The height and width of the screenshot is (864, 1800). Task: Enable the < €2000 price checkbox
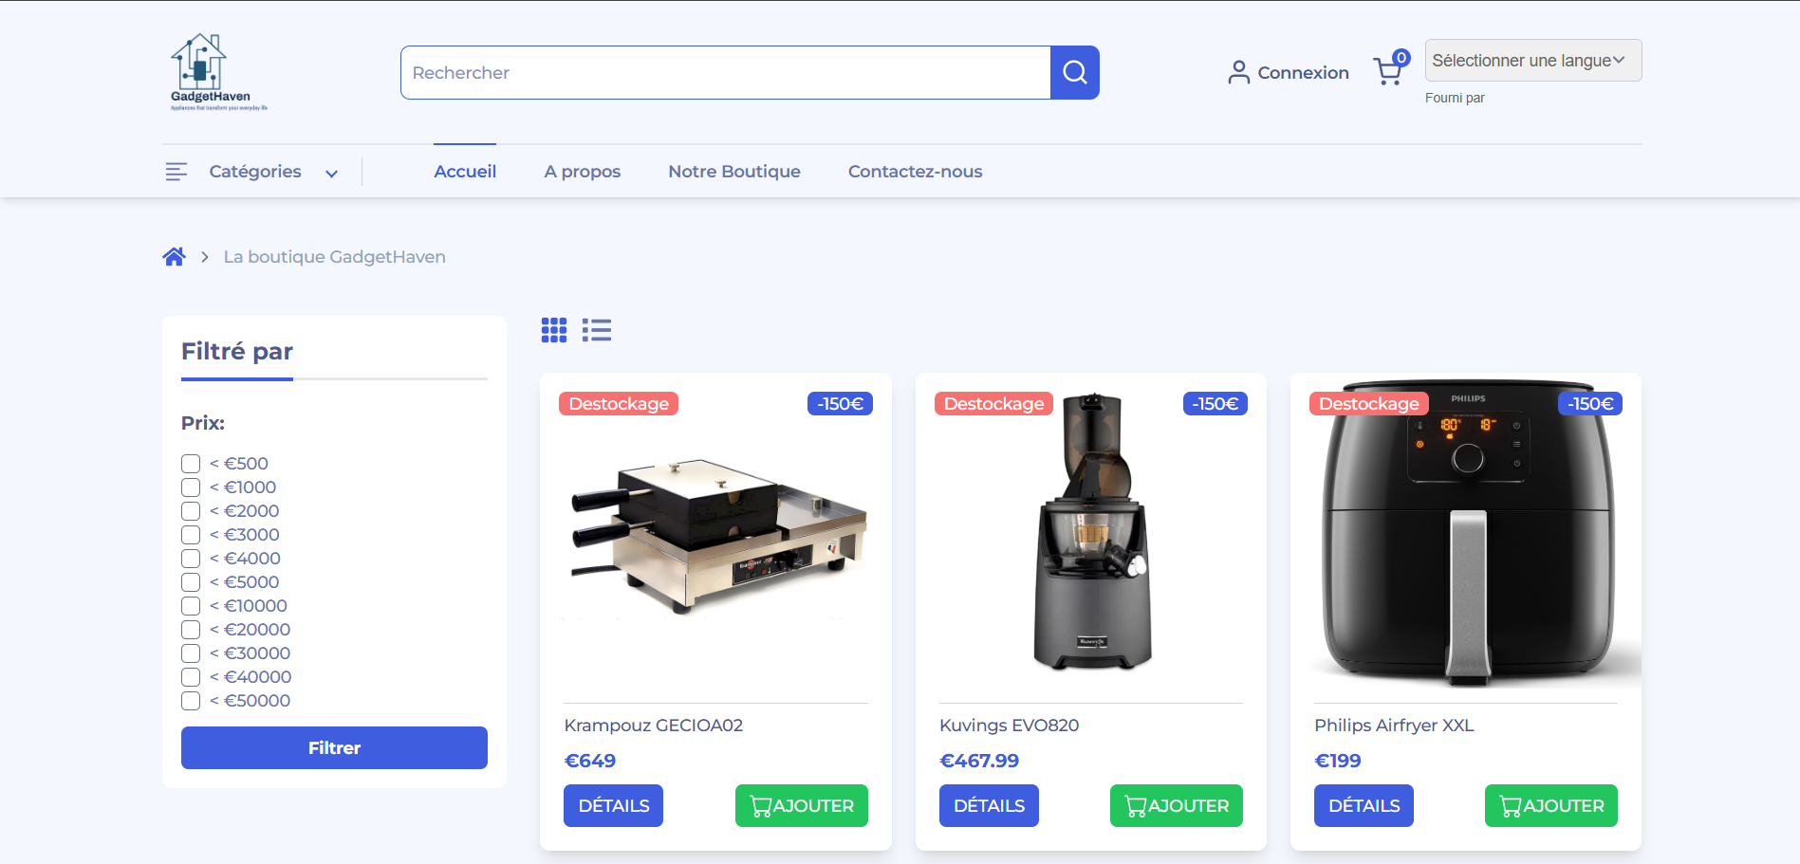click(191, 511)
